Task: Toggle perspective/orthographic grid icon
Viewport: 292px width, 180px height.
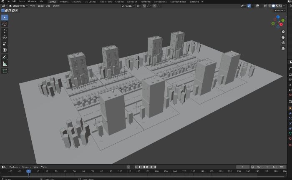Action: [x=283, y=48]
